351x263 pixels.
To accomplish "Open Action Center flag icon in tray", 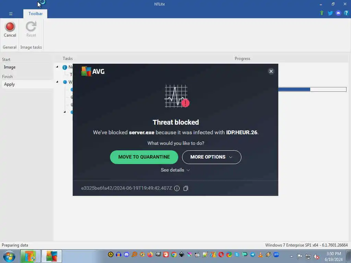I will tap(300, 256).
